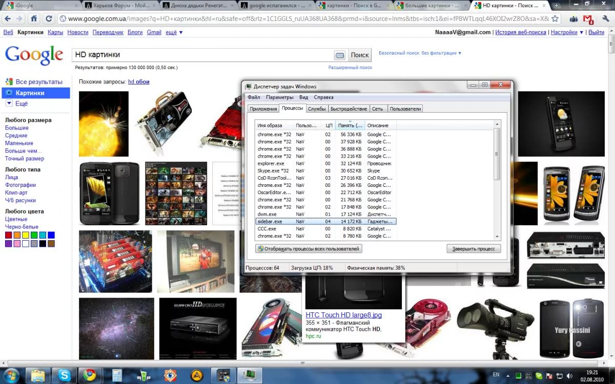The width and height of the screenshot is (615, 384).
Task: Expand the 'Ещё' options in left sidebar
Action: click(21, 103)
